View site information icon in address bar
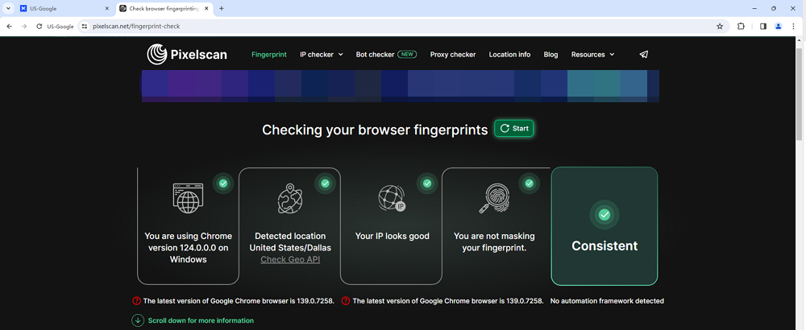 pyautogui.click(x=85, y=27)
